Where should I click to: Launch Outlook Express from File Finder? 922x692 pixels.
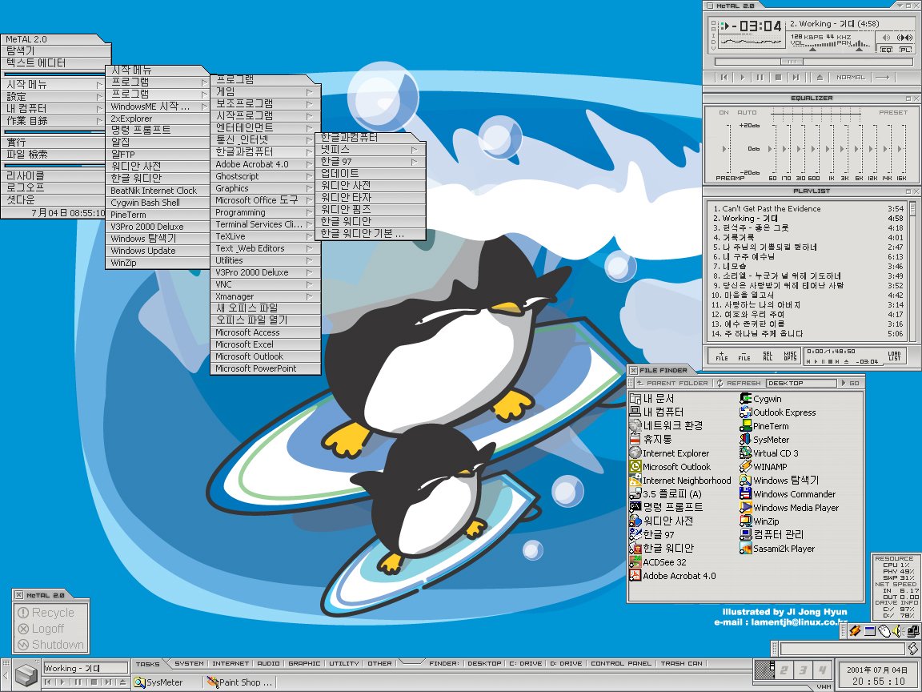[777, 412]
